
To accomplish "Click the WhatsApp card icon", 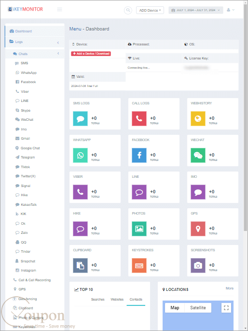I will click(80, 156).
